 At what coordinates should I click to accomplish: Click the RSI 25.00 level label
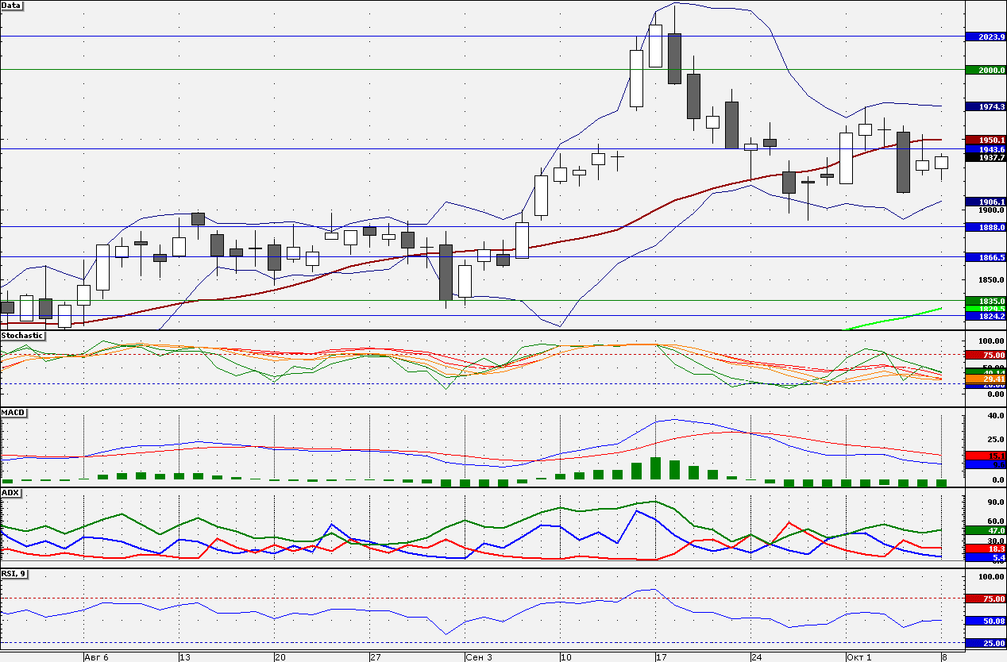[986, 643]
